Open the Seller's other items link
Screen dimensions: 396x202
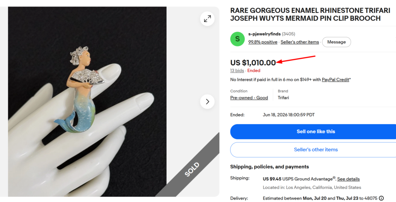[x=300, y=42]
